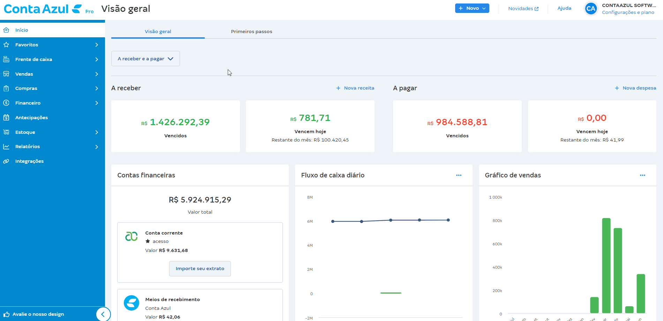This screenshot has width=663, height=321.
Task: Click the Compras clipboard icon
Action: coord(6,88)
